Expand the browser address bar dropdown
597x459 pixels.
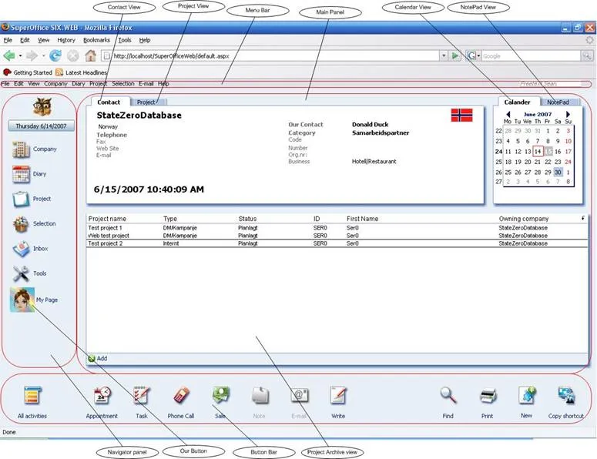point(444,56)
